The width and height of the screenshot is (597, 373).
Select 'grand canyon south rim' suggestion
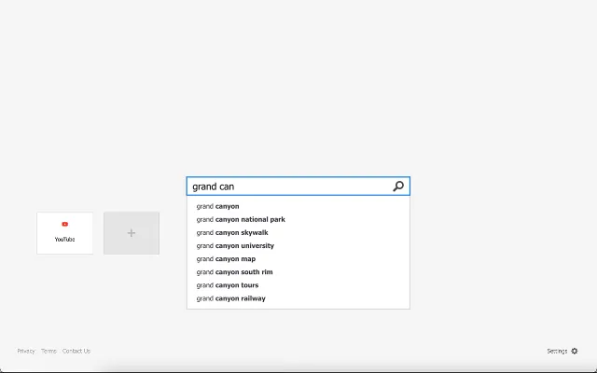pos(298,272)
